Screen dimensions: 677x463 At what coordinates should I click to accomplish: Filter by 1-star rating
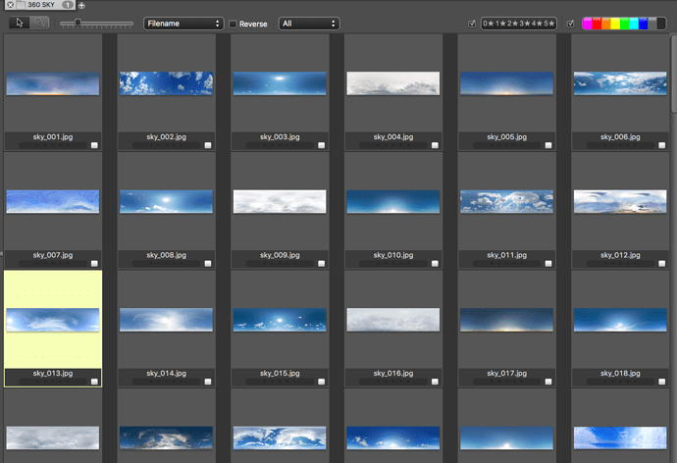(500, 24)
